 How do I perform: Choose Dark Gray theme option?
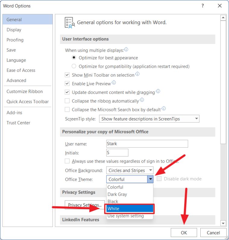coord(130,194)
